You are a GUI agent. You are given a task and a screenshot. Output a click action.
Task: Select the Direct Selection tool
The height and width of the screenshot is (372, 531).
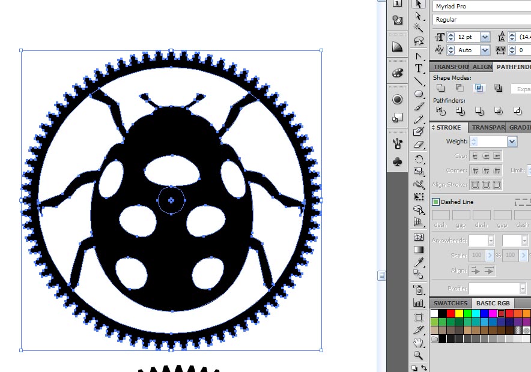click(419, 16)
